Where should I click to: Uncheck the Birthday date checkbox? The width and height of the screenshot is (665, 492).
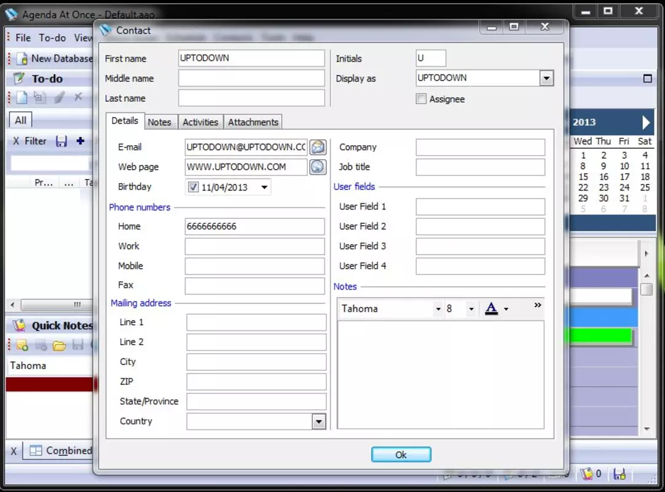coord(194,187)
